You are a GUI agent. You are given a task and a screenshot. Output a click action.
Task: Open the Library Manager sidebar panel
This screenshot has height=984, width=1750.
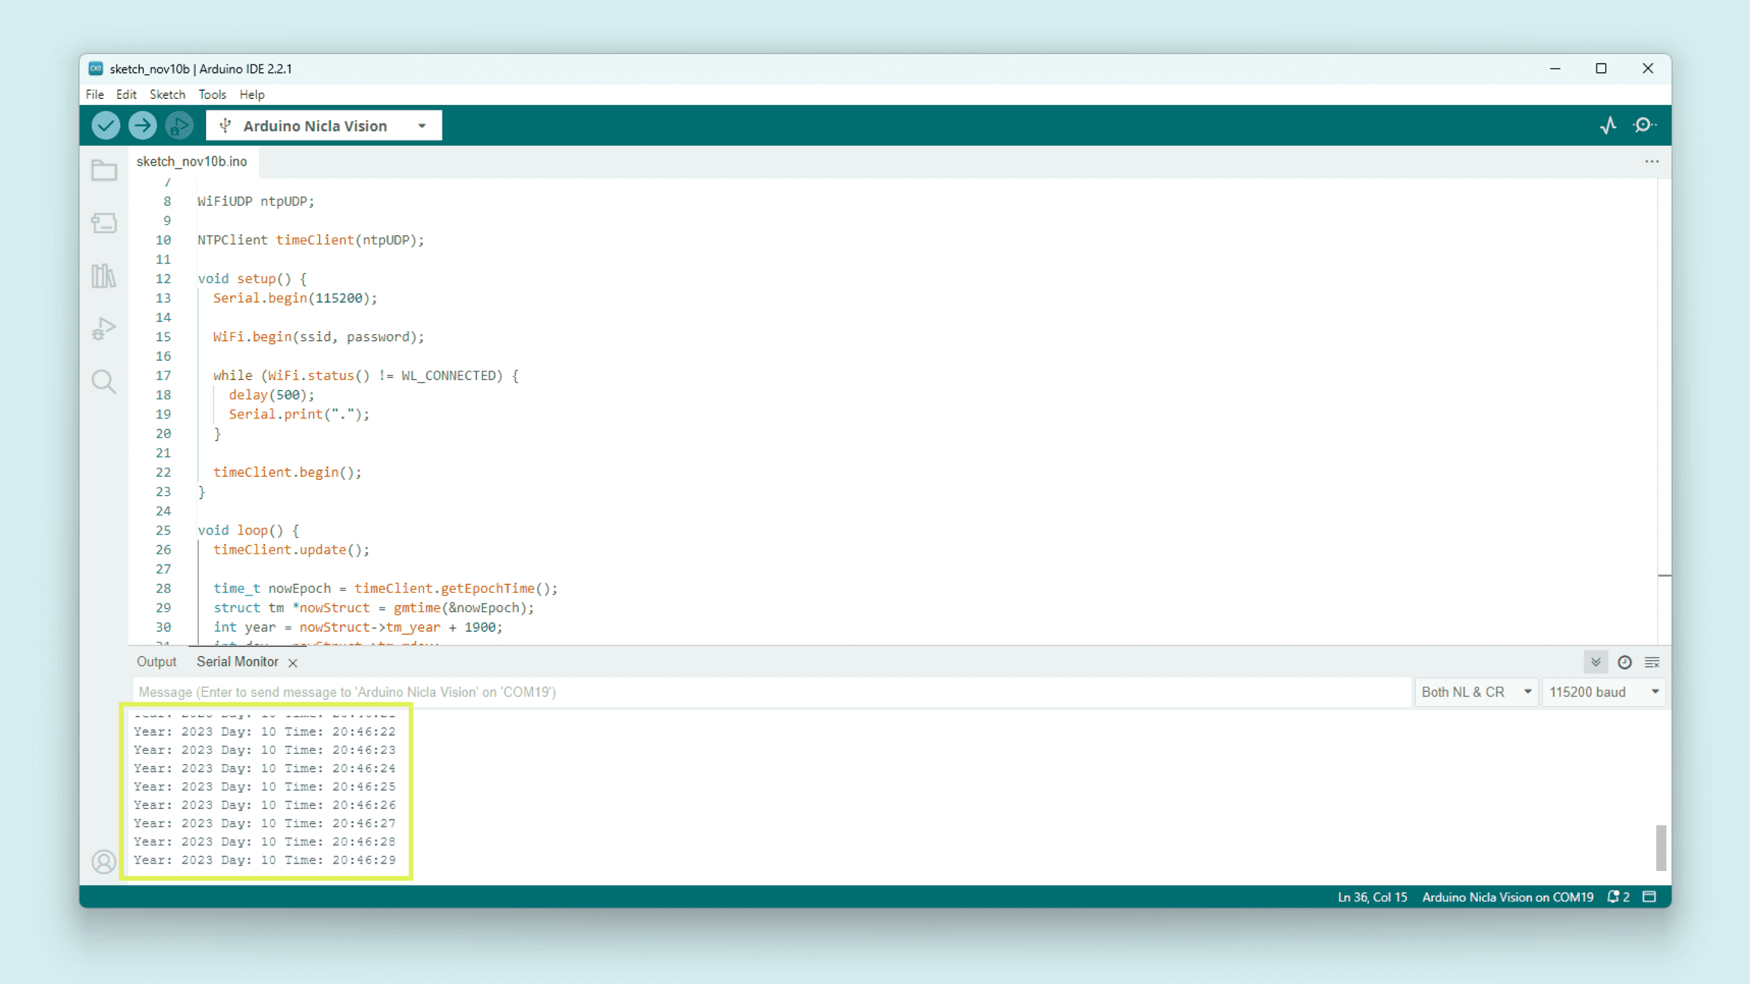104,276
